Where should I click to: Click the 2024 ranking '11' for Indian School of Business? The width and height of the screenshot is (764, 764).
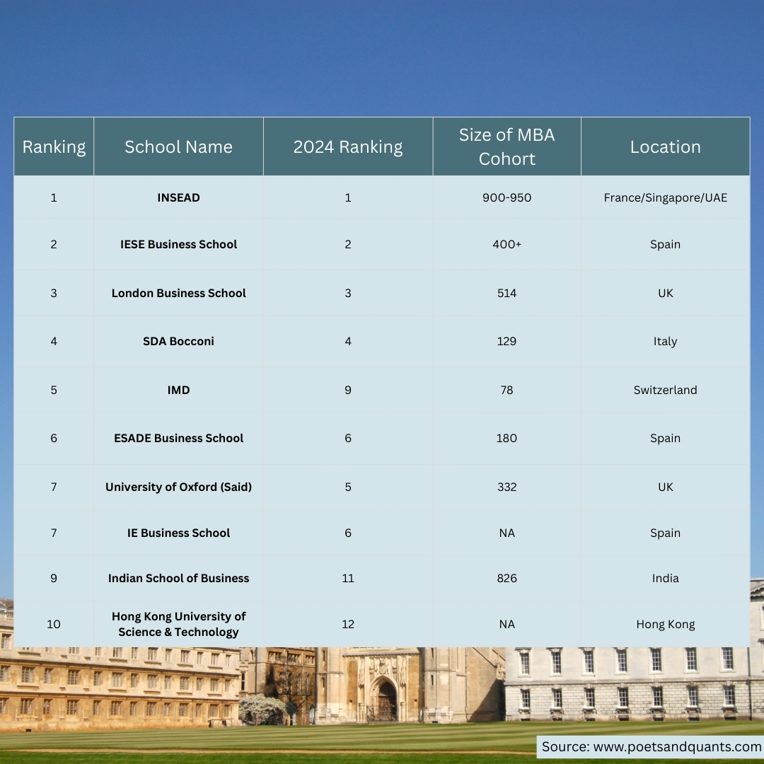(x=348, y=579)
